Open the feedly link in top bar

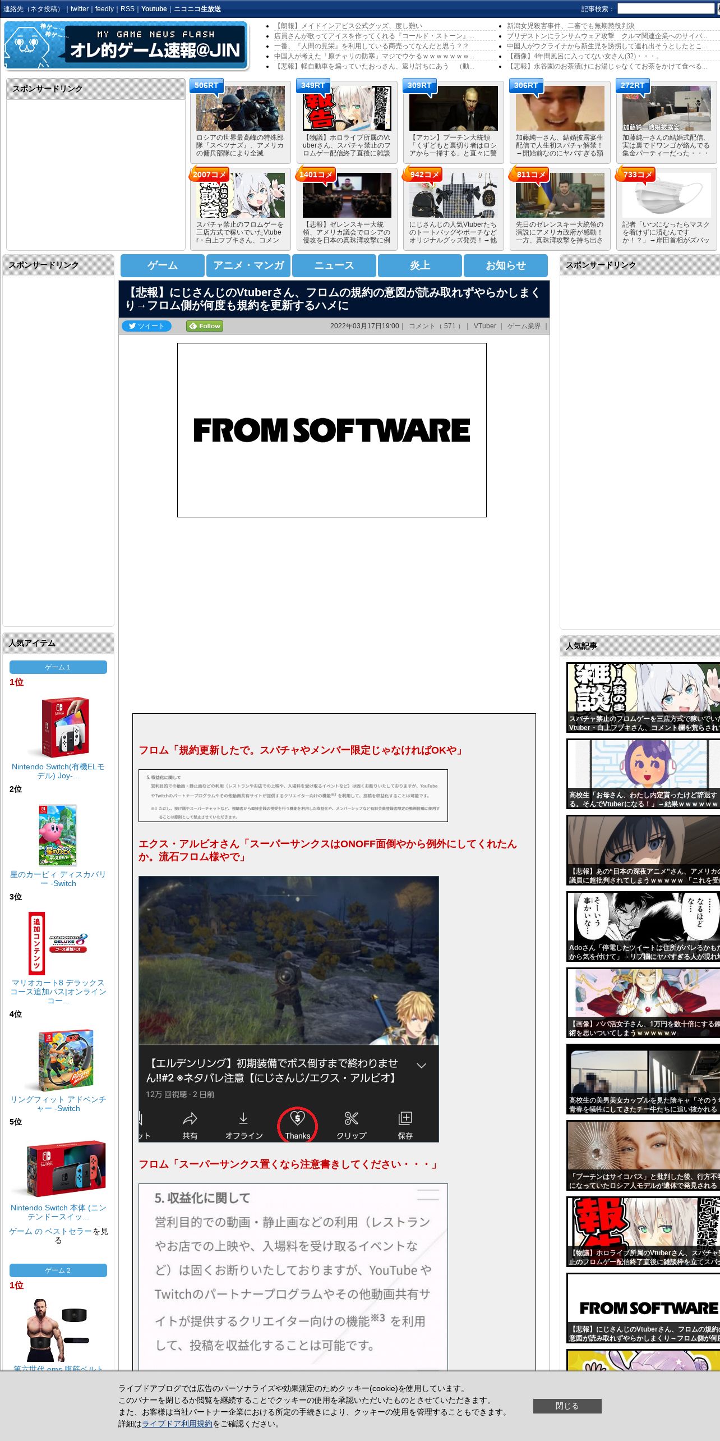point(104,9)
